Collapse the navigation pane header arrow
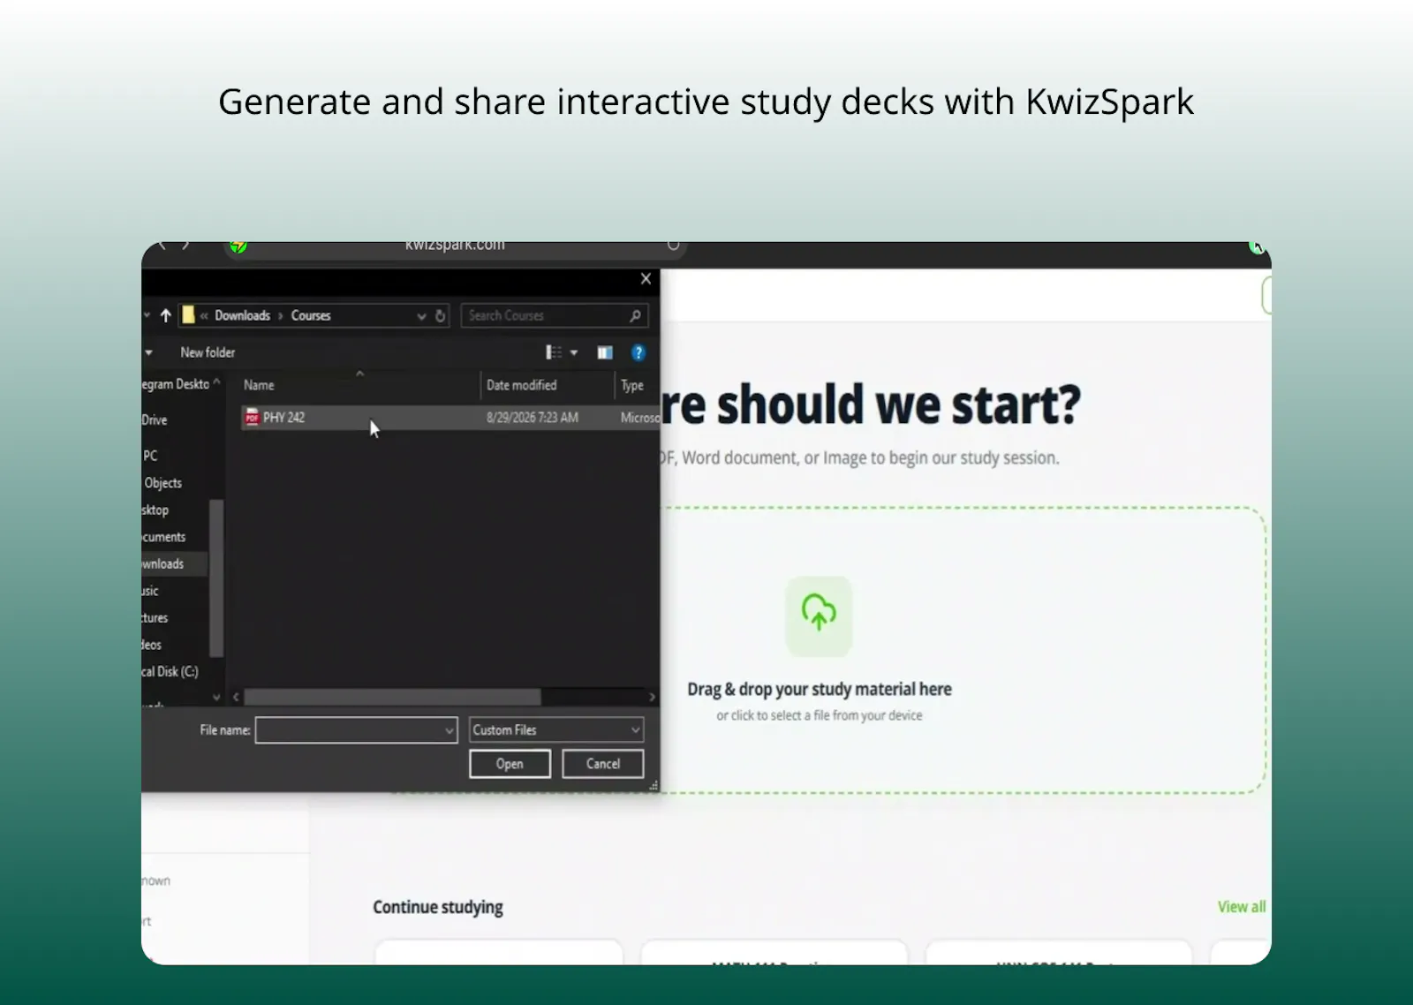This screenshot has height=1005, width=1413. (216, 382)
